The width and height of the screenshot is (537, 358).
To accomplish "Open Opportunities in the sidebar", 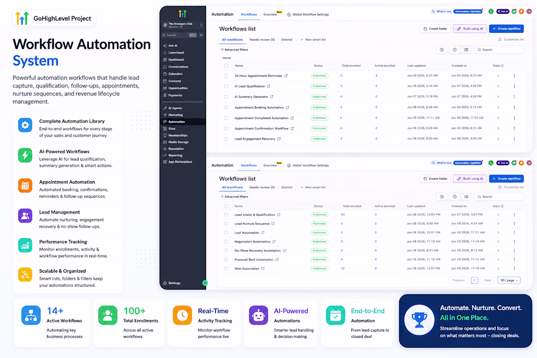I will point(178,88).
